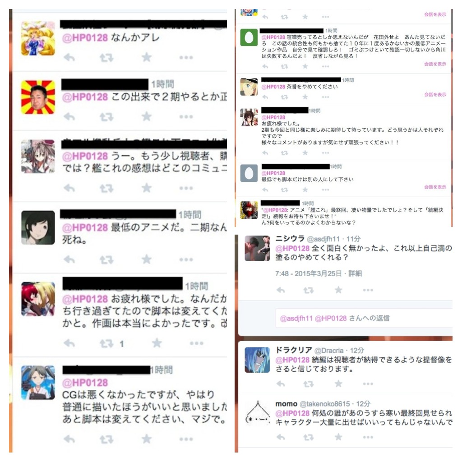Open more options on the "うー。もう少し視聴者" tweet

point(186,188)
